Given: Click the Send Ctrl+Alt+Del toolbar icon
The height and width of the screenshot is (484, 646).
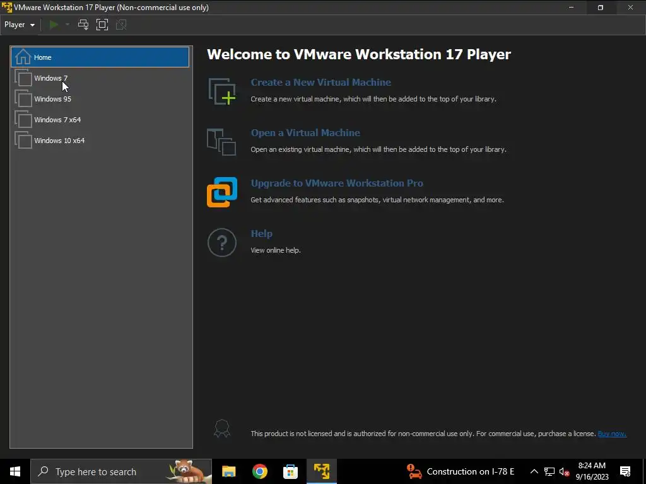Looking at the screenshot, I should [83, 25].
